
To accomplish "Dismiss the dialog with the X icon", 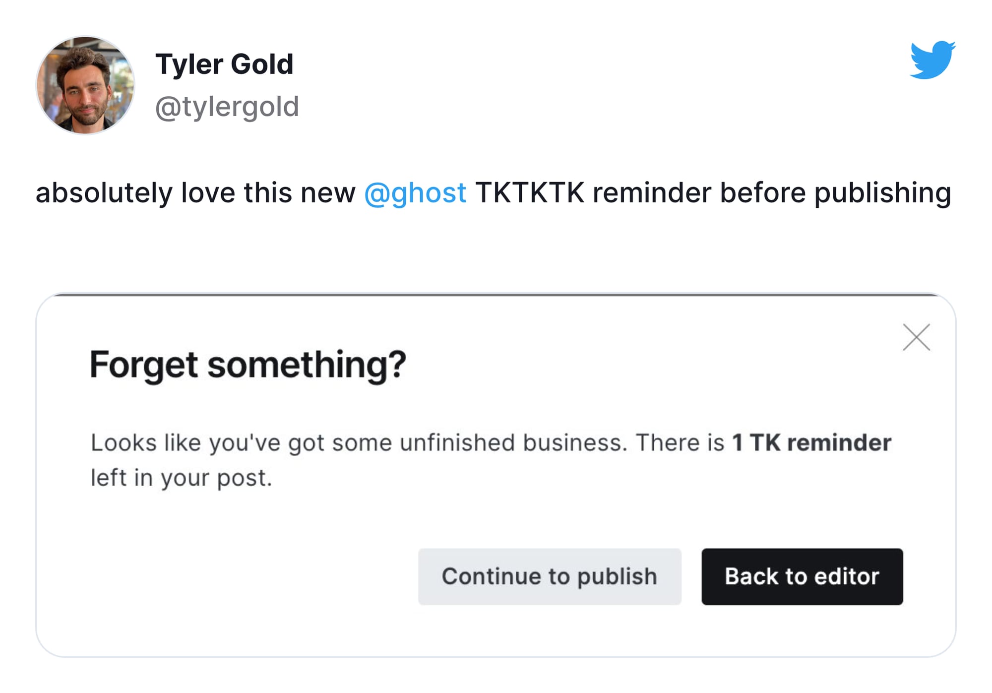I will tap(916, 337).
